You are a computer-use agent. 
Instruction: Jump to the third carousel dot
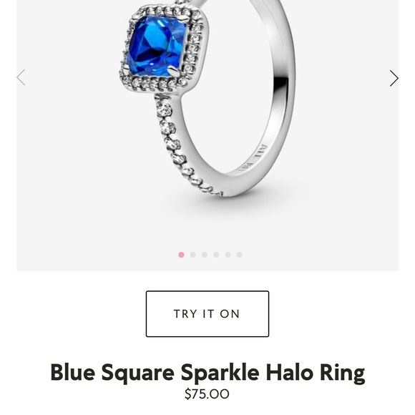click(205, 255)
